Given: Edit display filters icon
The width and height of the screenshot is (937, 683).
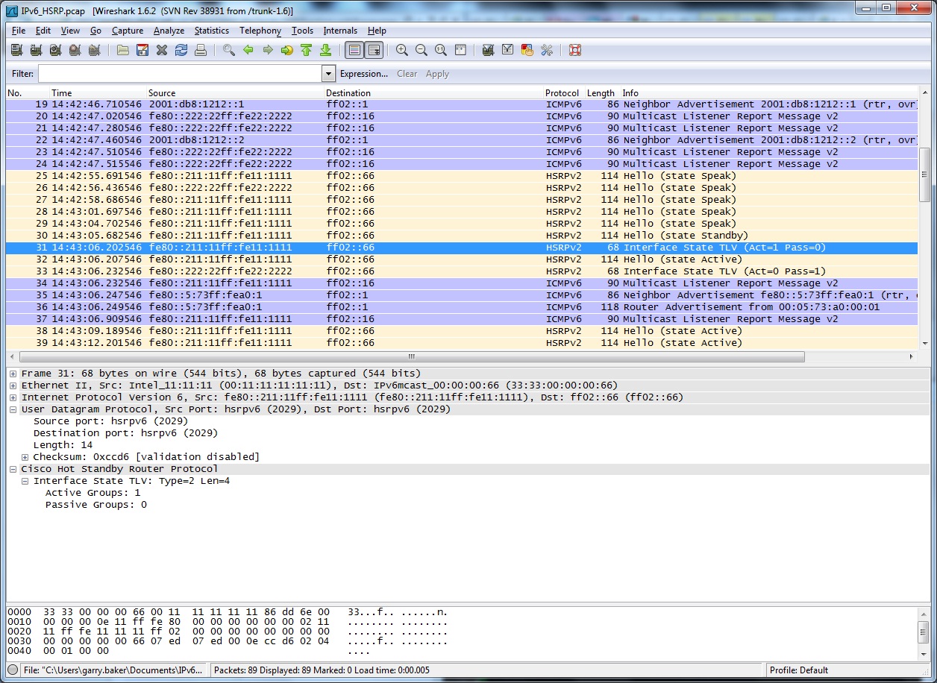Looking at the screenshot, I should click(508, 50).
